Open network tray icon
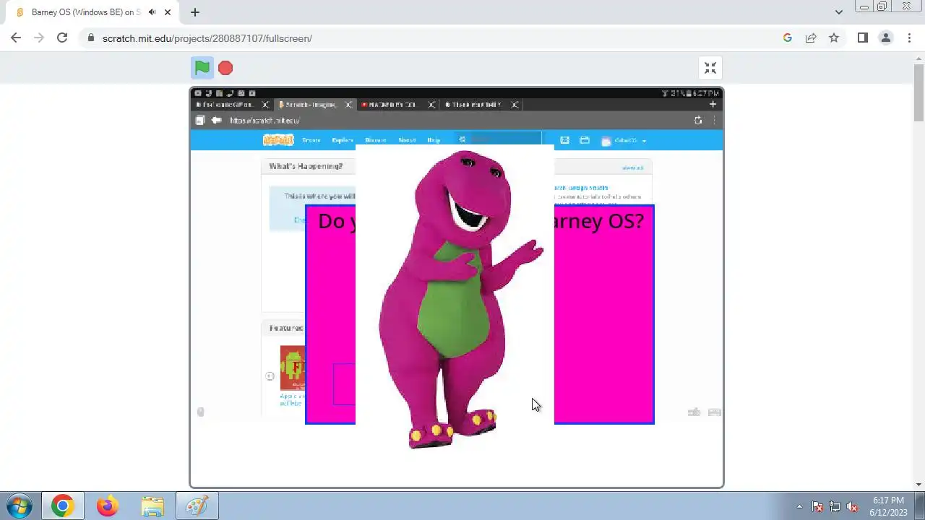This screenshot has width=925, height=520. (x=835, y=506)
